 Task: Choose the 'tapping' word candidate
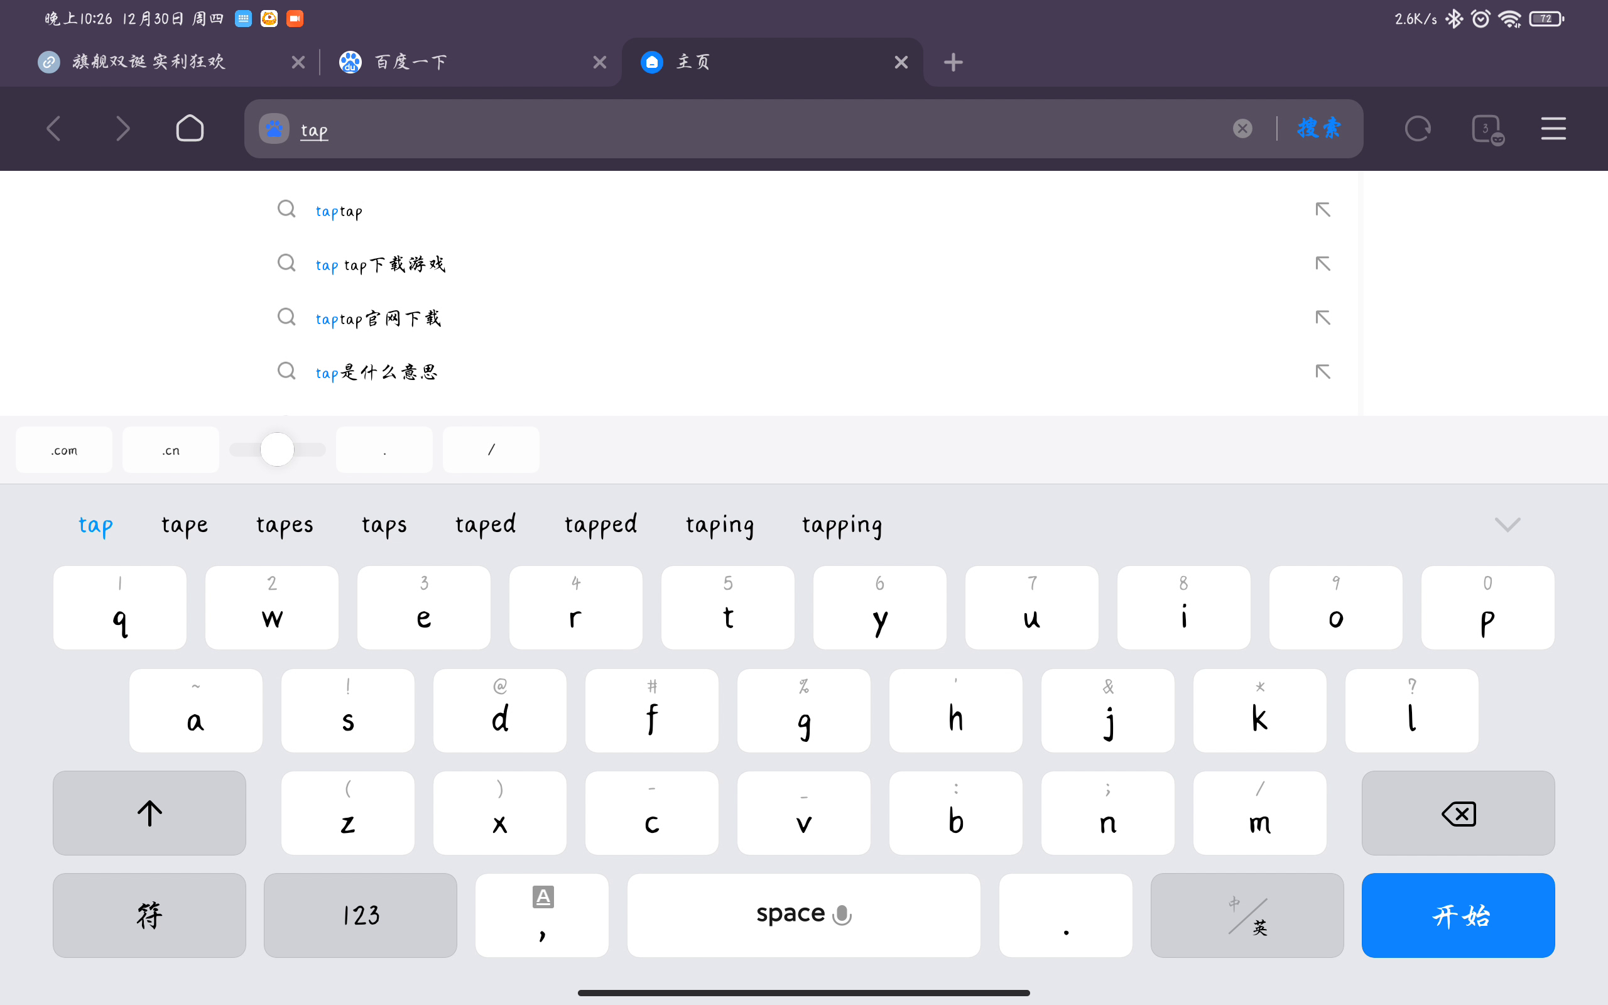[x=841, y=525]
